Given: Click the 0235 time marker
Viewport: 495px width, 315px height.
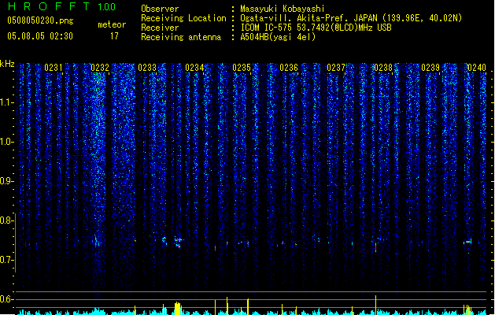Looking at the screenshot, I should [x=242, y=68].
